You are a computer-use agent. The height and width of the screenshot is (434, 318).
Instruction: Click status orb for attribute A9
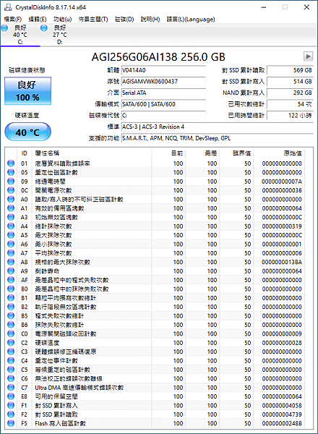point(11,271)
